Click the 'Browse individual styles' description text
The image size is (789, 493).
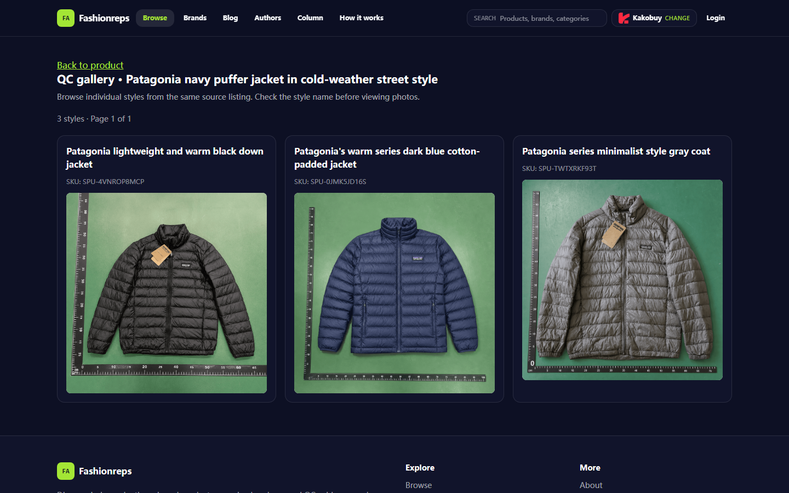click(238, 97)
